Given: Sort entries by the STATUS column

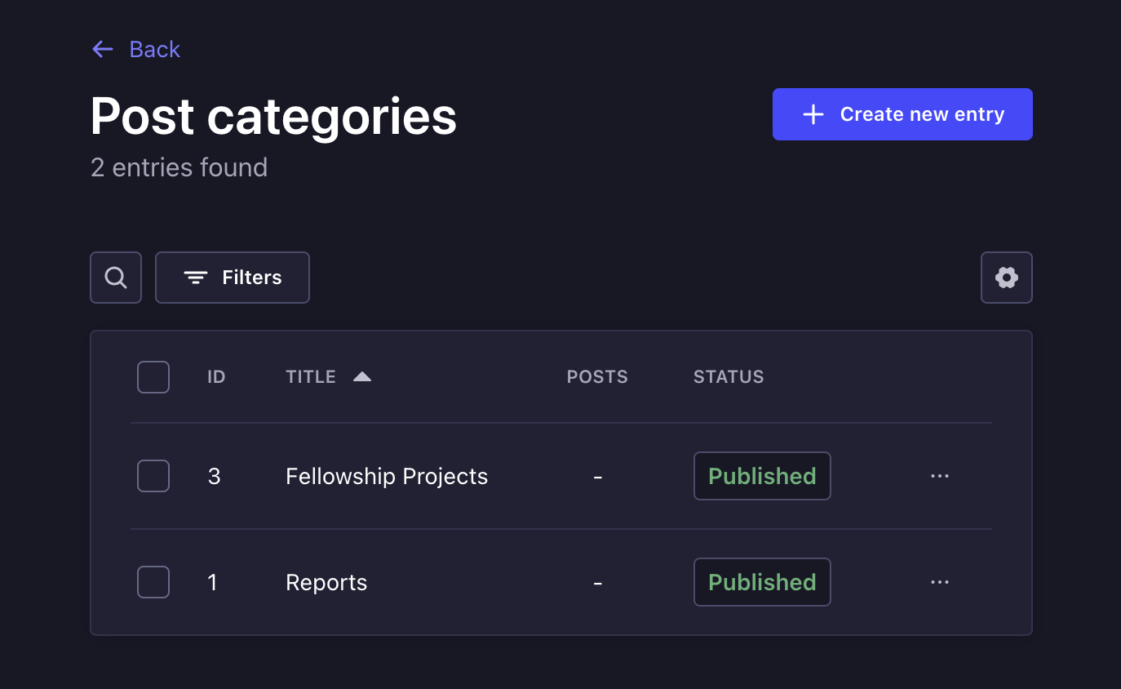Looking at the screenshot, I should (x=728, y=376).
